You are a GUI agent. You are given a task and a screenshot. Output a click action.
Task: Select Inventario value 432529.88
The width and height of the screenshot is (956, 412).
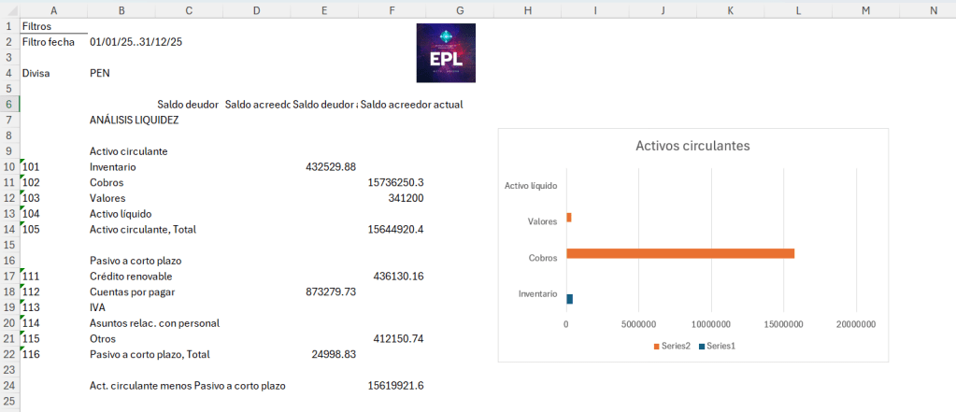tap(331, 167)
